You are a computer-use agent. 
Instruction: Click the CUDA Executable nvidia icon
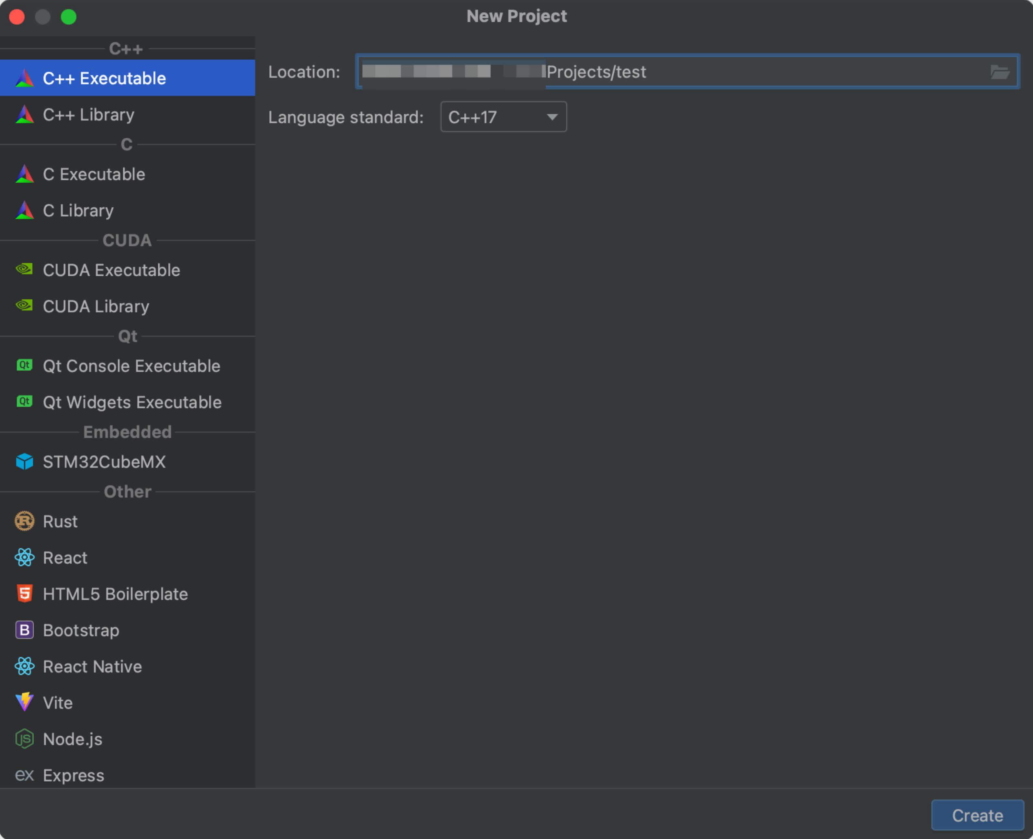(x=24, y=269)
